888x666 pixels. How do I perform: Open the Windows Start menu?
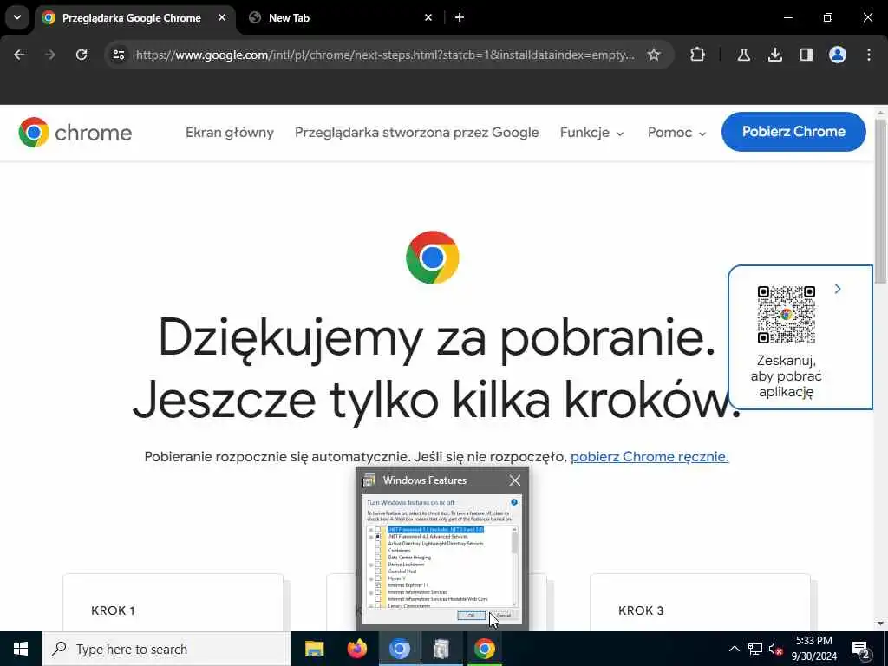pos(21,649)
